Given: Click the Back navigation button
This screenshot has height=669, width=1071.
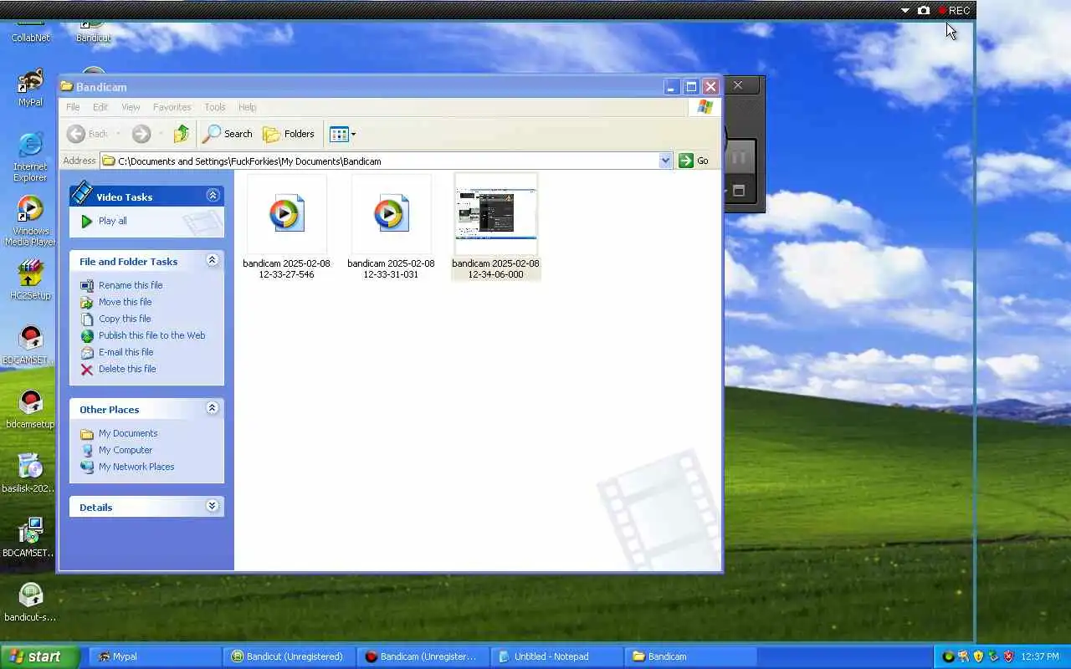Looking at the screenshot, I should tap(88, 134).
